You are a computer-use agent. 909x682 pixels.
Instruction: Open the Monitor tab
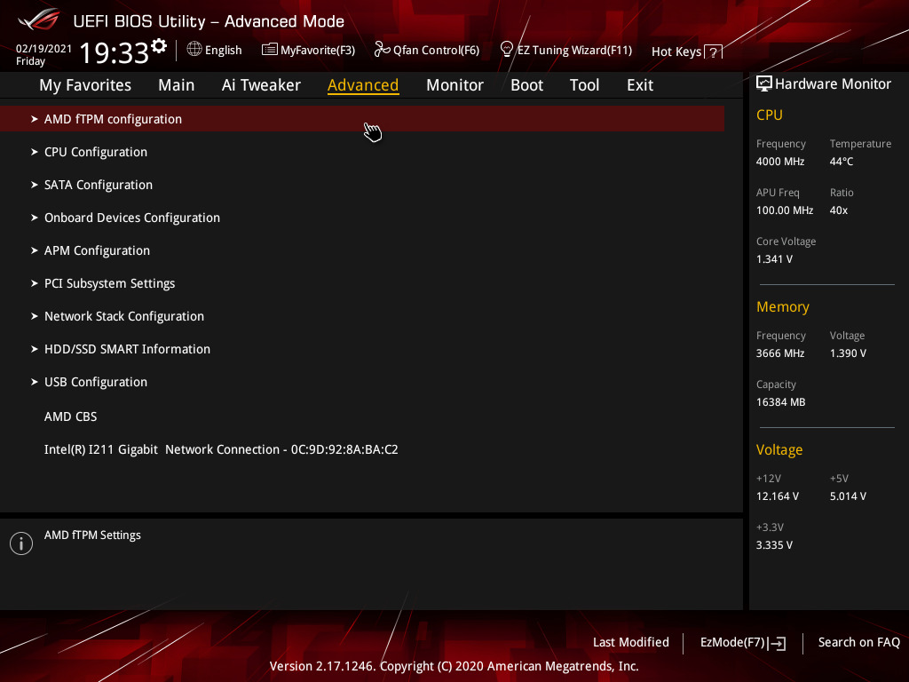tap(454, 85)
